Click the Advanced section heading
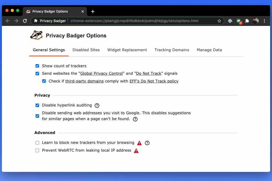This screenshot has height=181, width=272. (45, 133)
